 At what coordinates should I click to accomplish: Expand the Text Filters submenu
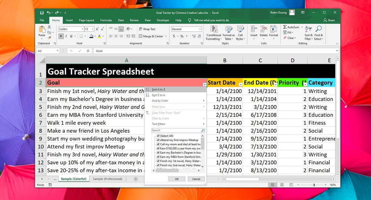(158, 124)
